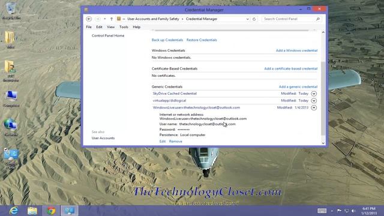Click Add a certificate-based credential
Image resolution: width=384 pixels, height=216 pixels.
point(290,68)
